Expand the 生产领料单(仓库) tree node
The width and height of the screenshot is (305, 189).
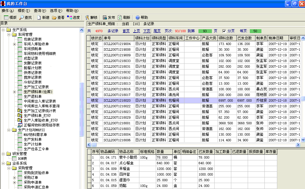[14, 92]
